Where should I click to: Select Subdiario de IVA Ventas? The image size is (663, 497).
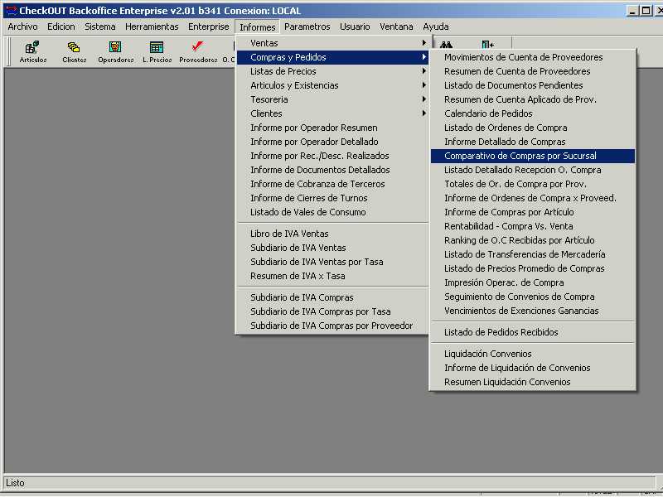coord(333,248)
